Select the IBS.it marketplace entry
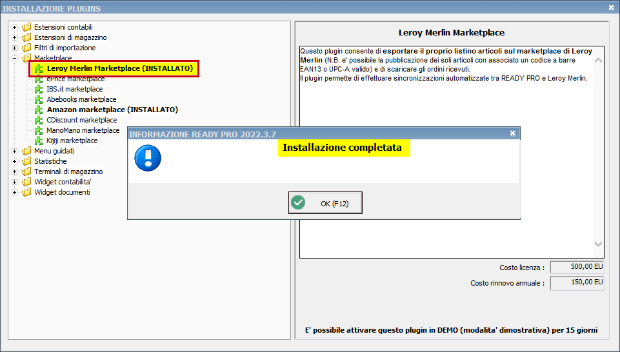620x352 pixels. 74,89
